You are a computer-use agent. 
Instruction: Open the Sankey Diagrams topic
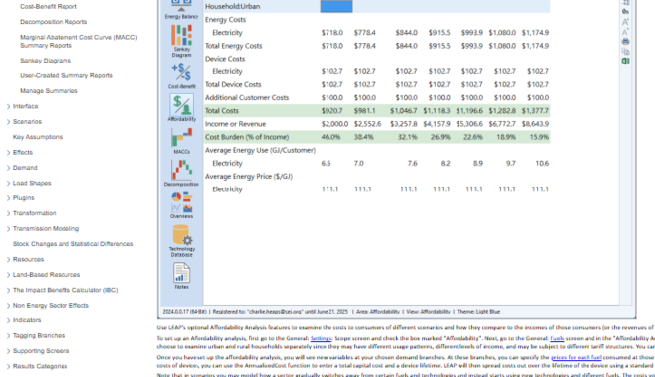tap(46, 61)
